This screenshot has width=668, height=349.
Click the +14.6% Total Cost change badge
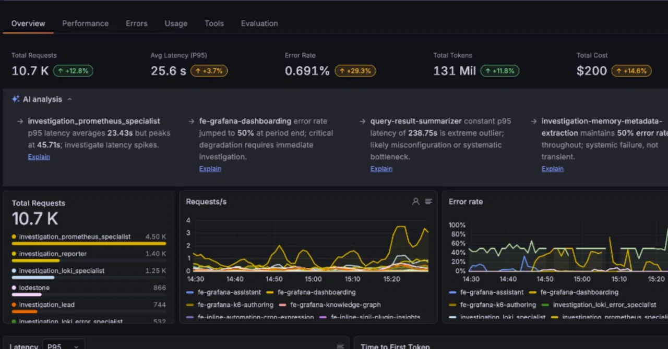coord(631,71)
